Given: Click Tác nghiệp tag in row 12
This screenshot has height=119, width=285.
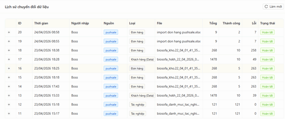Looking at the screenshot, I should [137, 105].
